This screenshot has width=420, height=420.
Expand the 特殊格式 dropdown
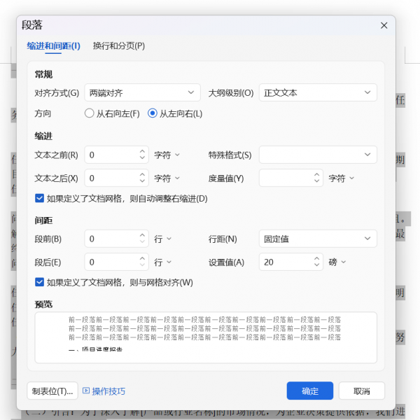pos(318,155)
